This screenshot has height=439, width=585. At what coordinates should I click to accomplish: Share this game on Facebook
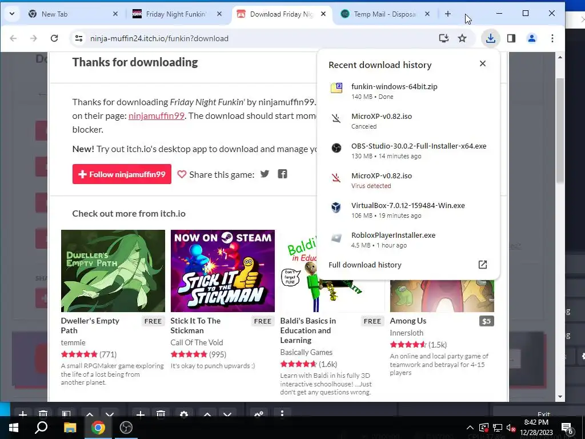[282, 174]
